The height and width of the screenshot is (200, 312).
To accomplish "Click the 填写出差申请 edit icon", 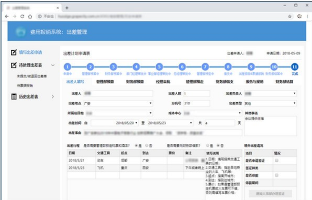I will click(x=13, y=52).
